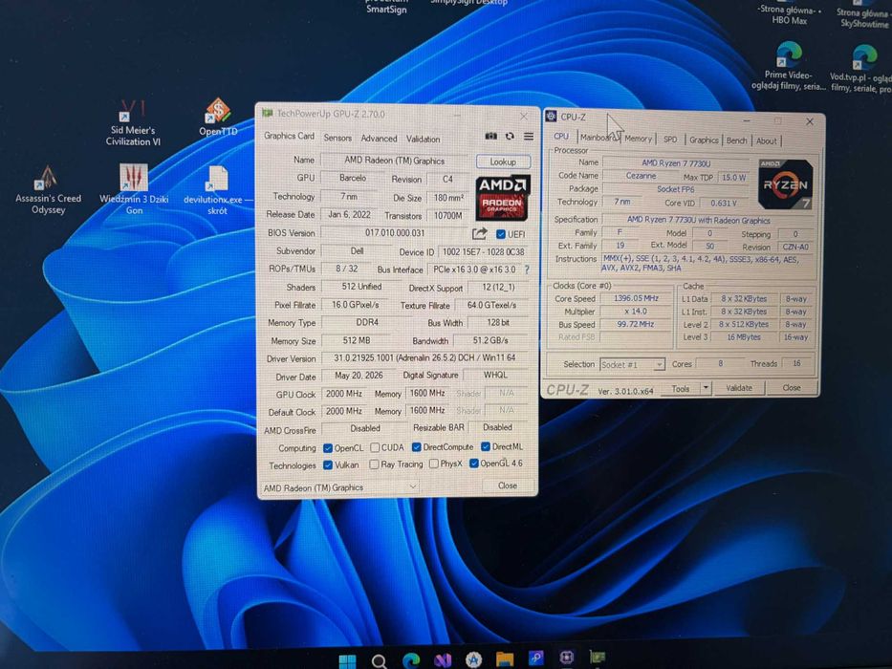Image resolution: width=892 pixels, height=669 pixels.
Task: Open Wiedźmin 3 Dziki Gon shortcut
Action: coord(134,190)
